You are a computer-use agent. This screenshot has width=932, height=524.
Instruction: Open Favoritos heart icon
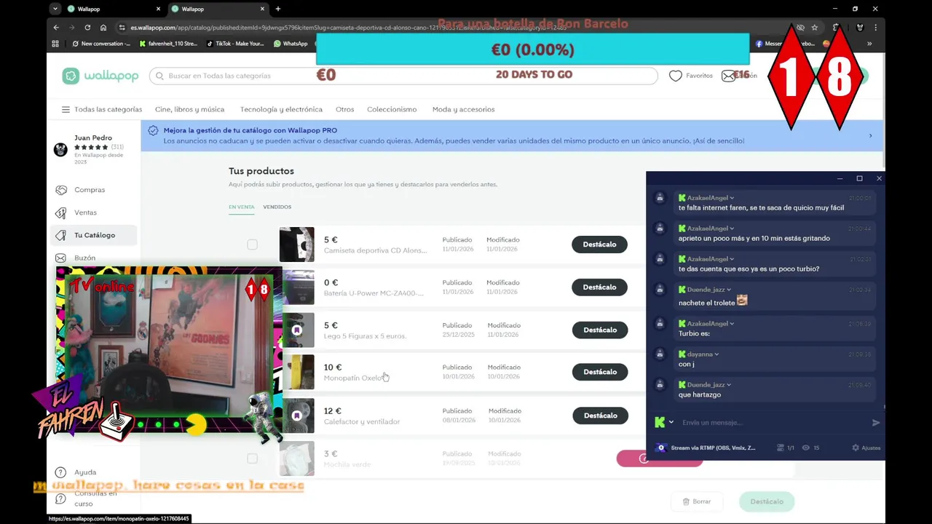pos(676,76)
